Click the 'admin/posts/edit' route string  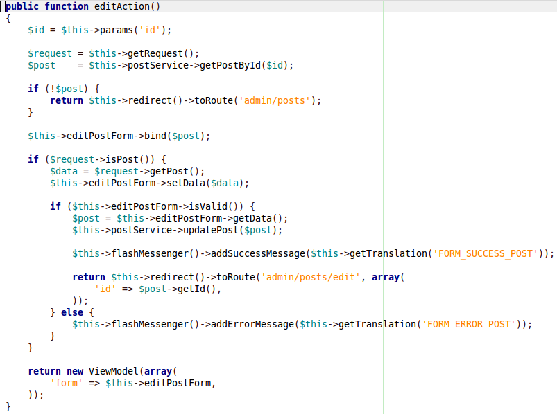tap(311, 277)
